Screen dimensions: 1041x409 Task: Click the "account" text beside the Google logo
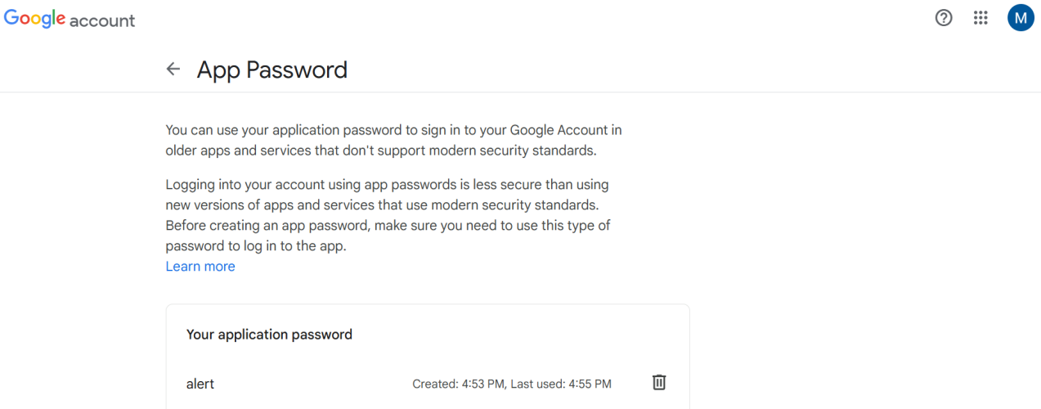click(102, 21)
